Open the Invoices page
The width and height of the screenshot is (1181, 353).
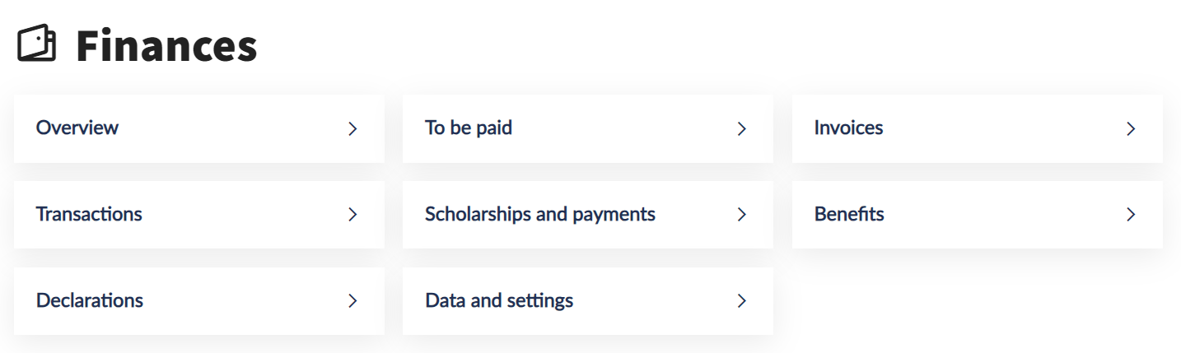(848, 128)
